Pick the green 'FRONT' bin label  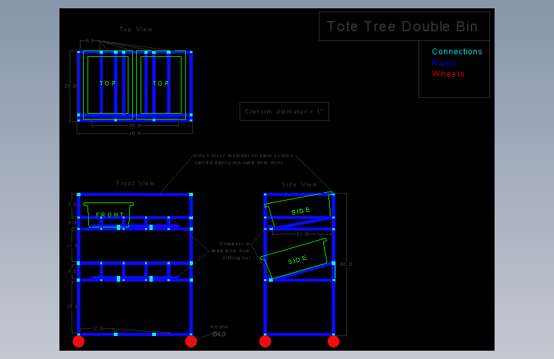(110, 215)
